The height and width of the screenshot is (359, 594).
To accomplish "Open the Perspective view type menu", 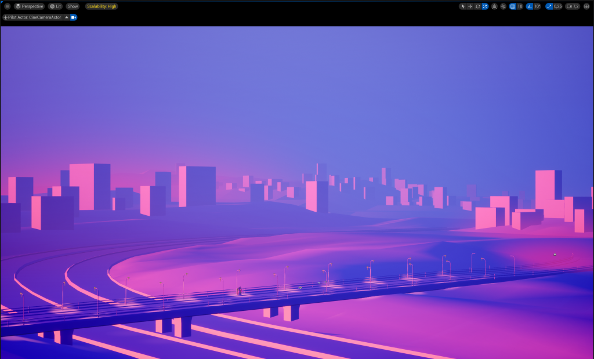I will click(29, 6).
